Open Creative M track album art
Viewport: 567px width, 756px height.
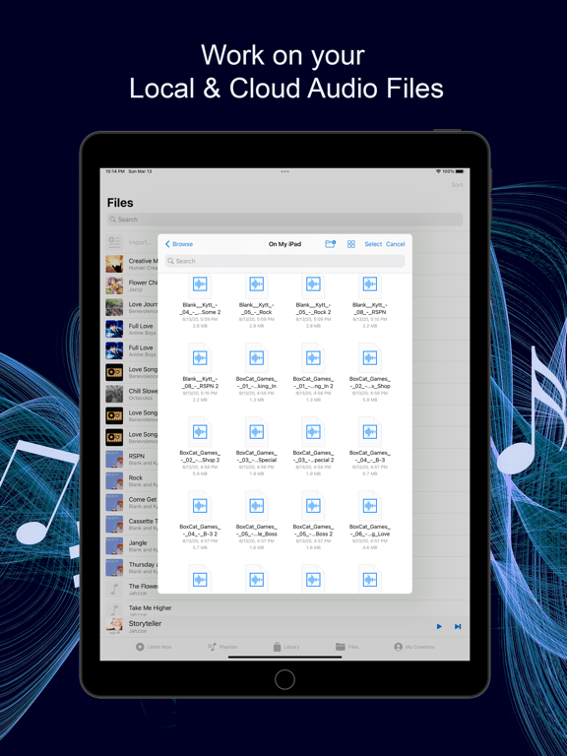pos(114,264)
